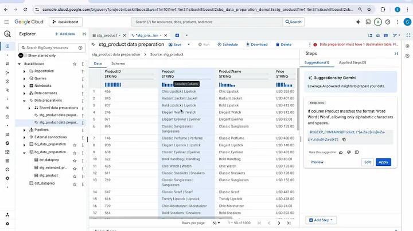Star the ibaskillboost project

coord(75,64)
